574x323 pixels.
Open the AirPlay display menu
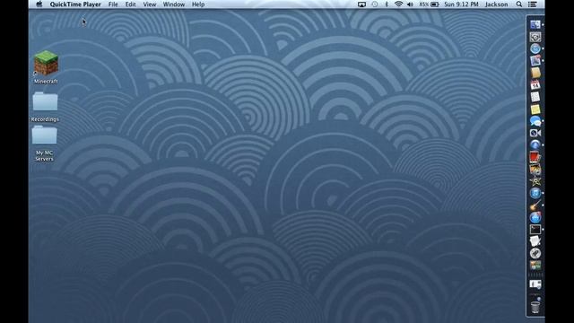[361, 4]
